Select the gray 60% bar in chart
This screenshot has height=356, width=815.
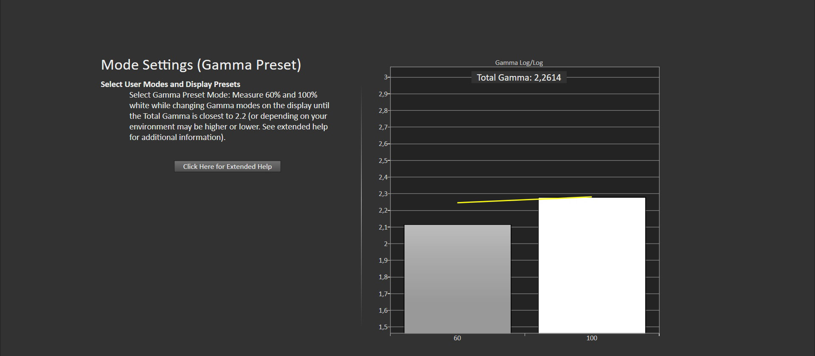point(458,279)
